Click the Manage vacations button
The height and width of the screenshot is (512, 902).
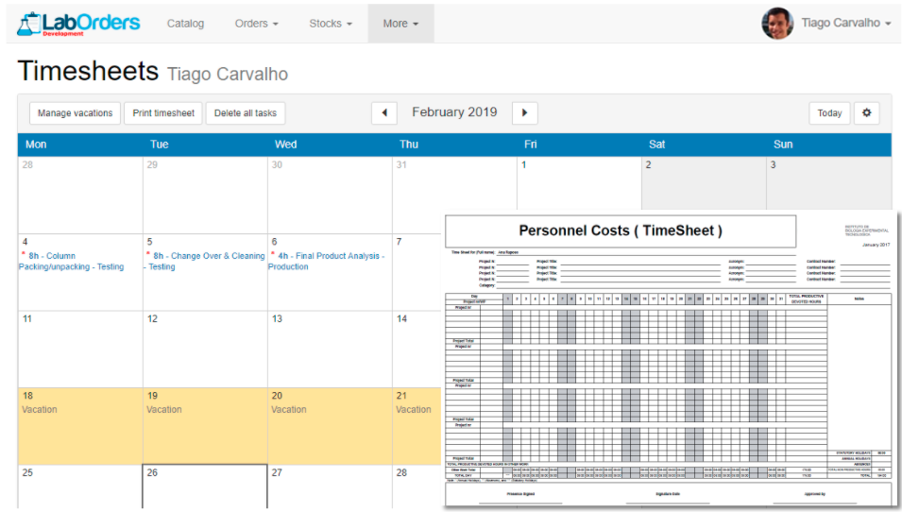point(75,113)
